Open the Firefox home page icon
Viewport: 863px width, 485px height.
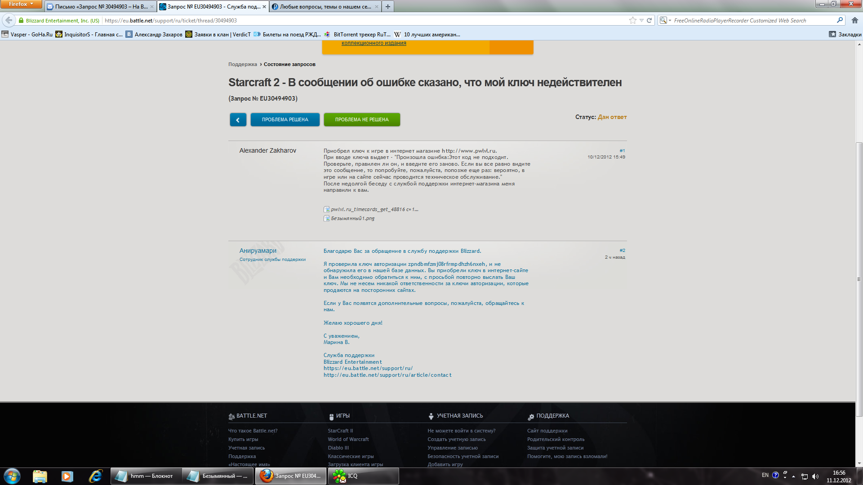pyautogui.click(x=854, y=20)
